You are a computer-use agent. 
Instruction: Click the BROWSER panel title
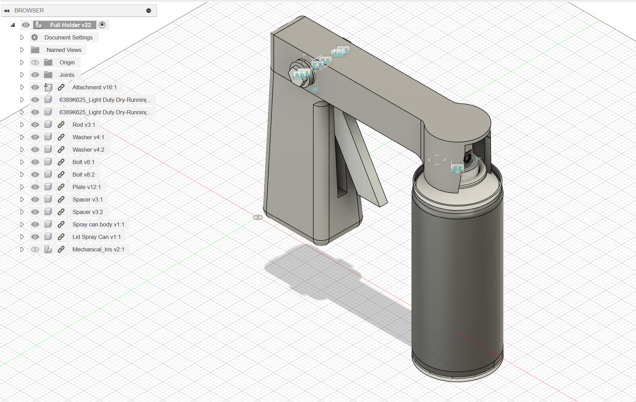[29, 10]
